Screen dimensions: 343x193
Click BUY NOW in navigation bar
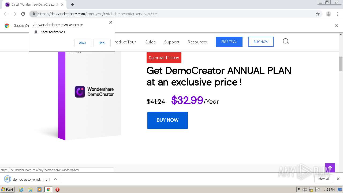(x=261, y=42)
